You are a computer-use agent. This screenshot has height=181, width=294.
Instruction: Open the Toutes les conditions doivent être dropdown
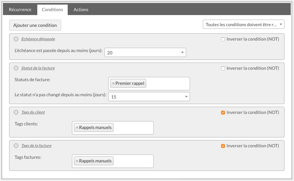(x=244, y=24)
